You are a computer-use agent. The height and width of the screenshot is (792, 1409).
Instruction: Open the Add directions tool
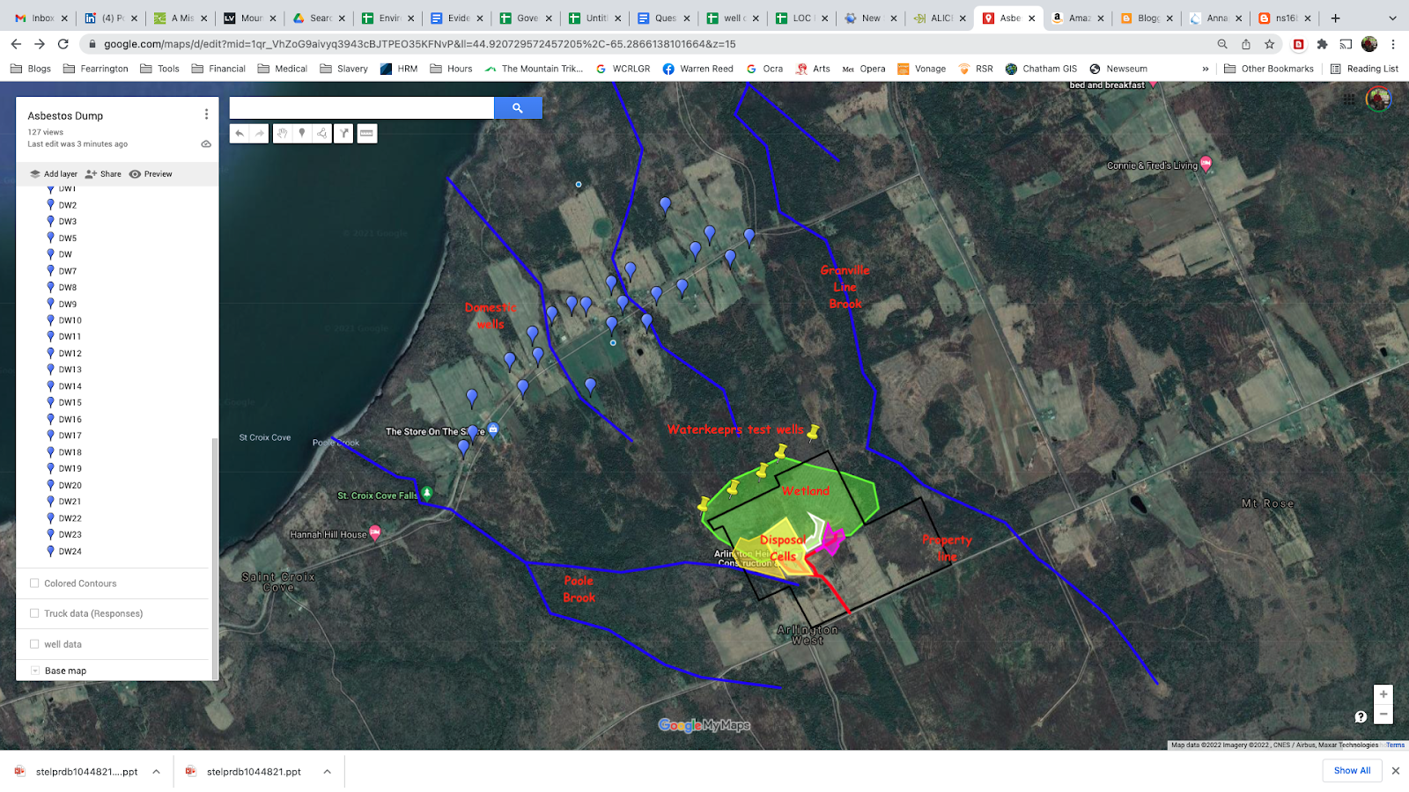343,134
